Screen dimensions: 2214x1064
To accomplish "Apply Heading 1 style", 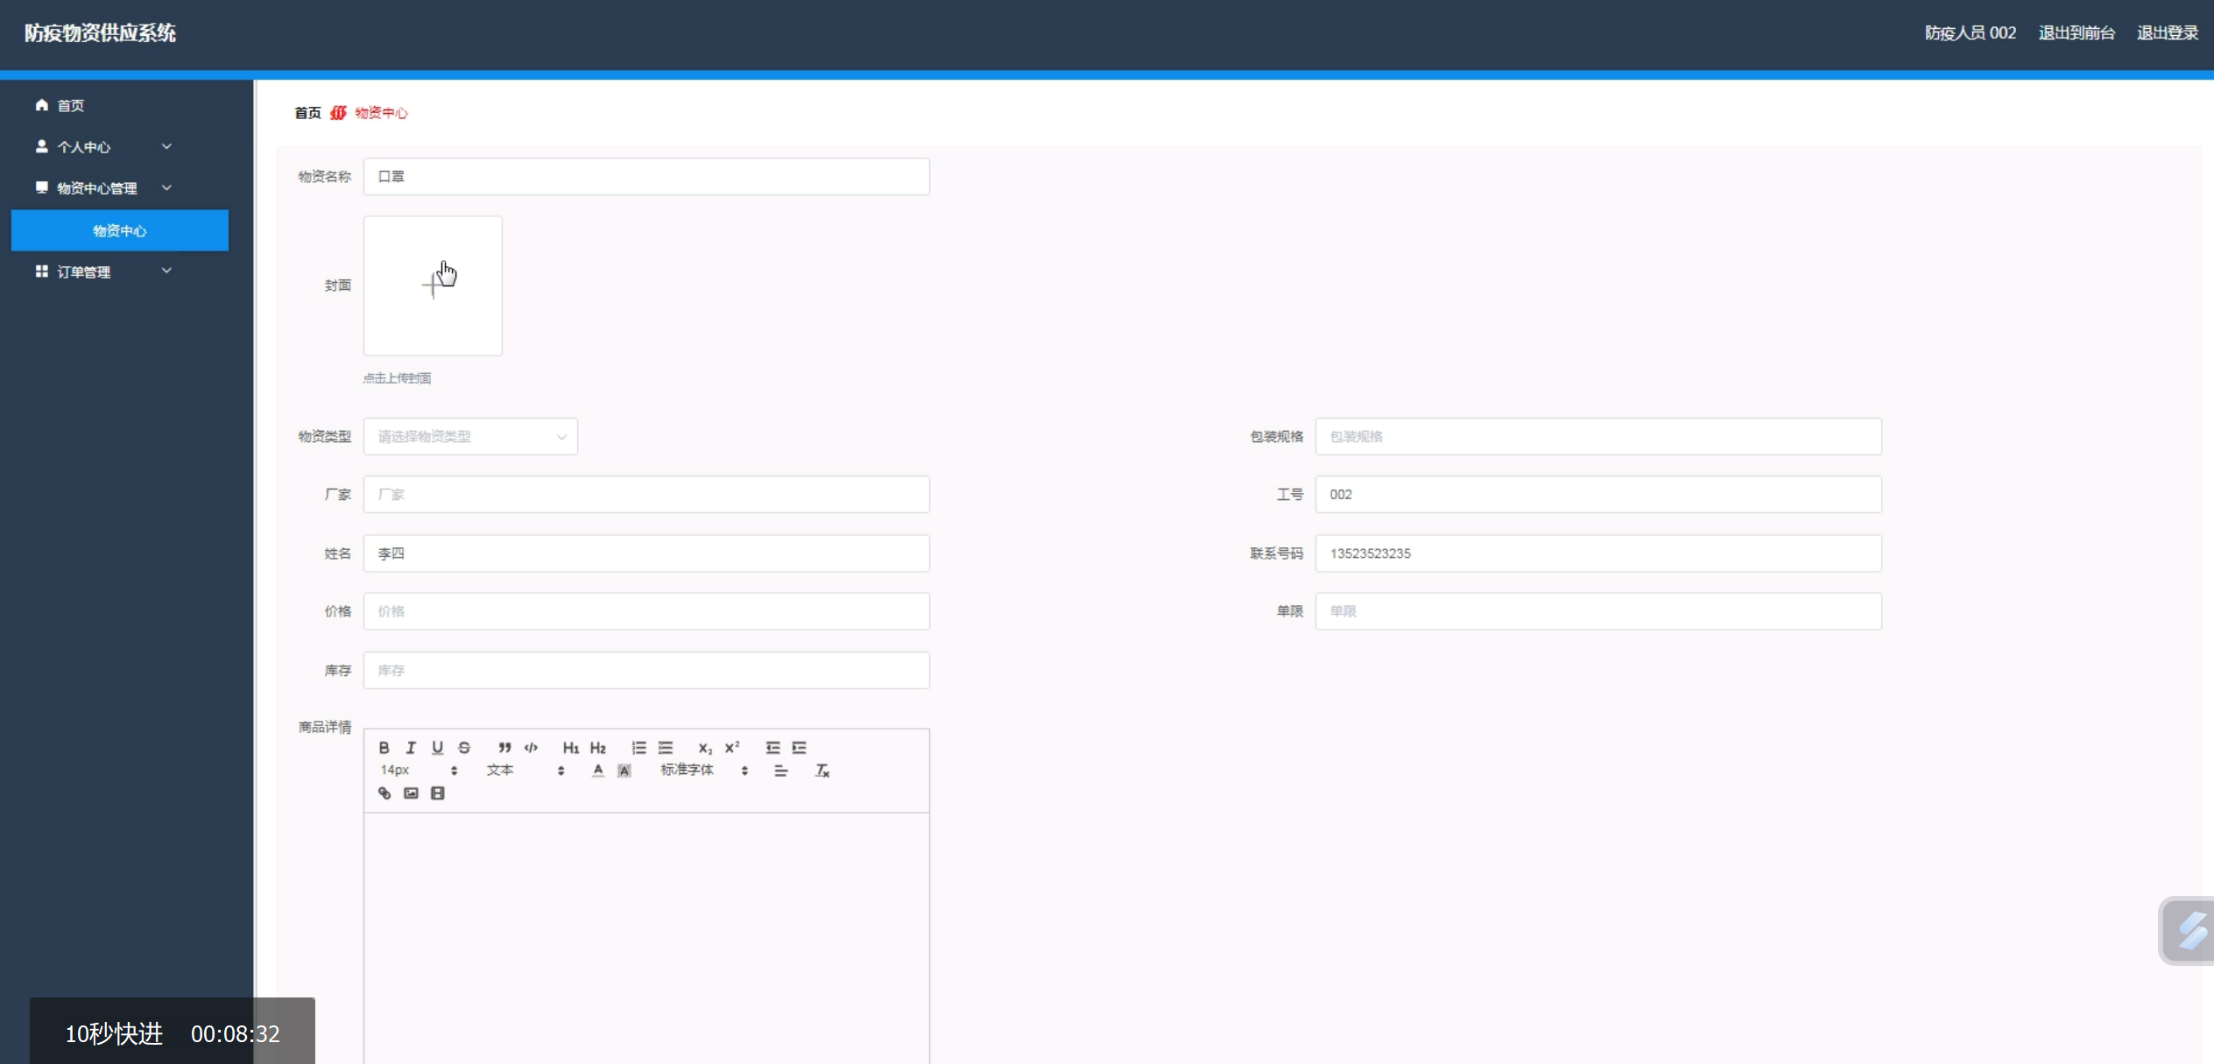I will click(570, 747).
